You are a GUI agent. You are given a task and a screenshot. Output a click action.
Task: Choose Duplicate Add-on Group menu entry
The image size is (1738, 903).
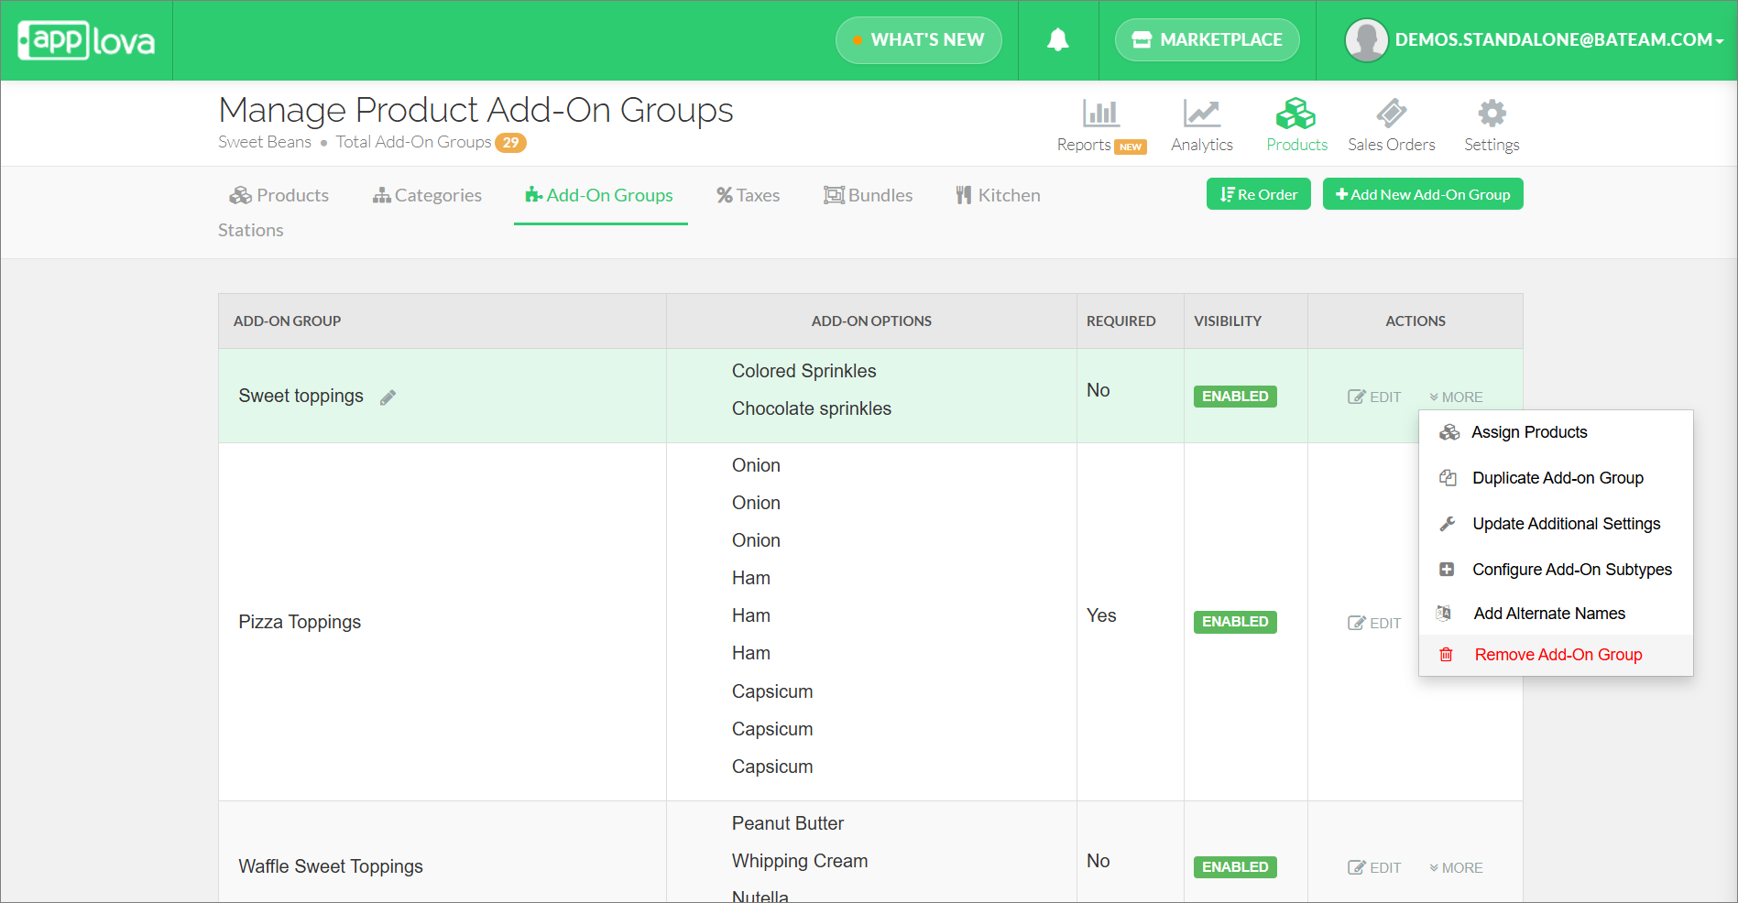[1556, 478]
